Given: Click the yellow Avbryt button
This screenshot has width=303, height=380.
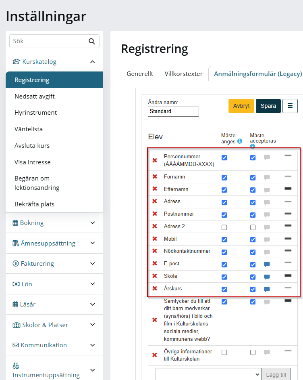Looking at the screenshot, I should tap(241, 106).
